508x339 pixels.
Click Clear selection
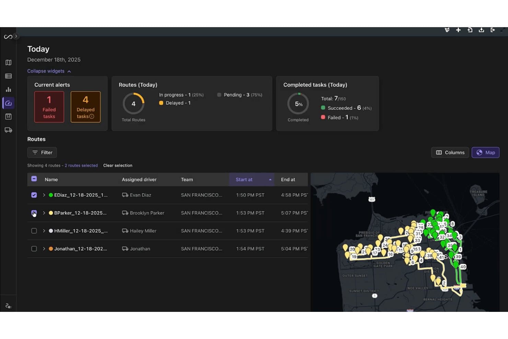coord(118,166)
